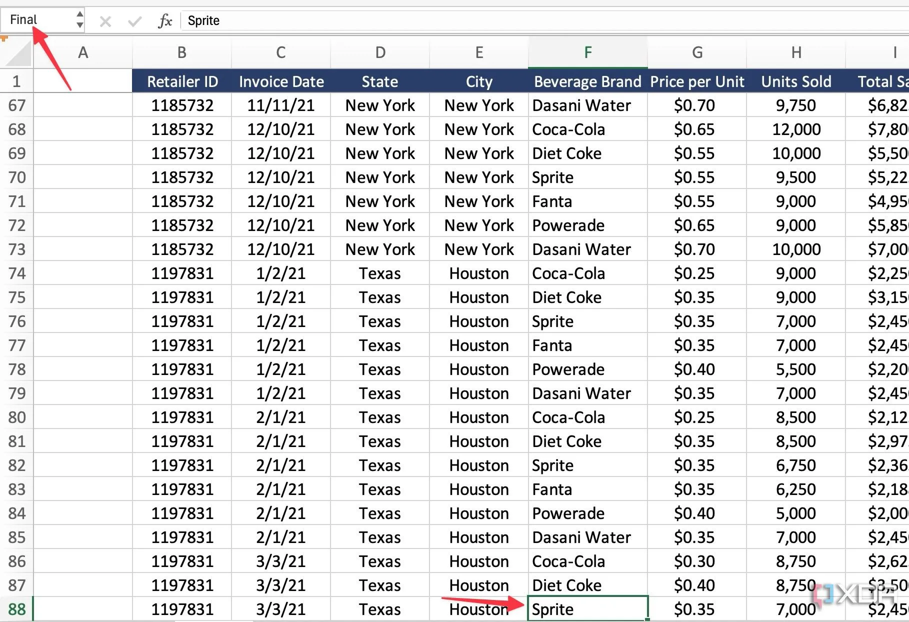
Task: Open the Insert Function fx button
Action: [164, 21]
